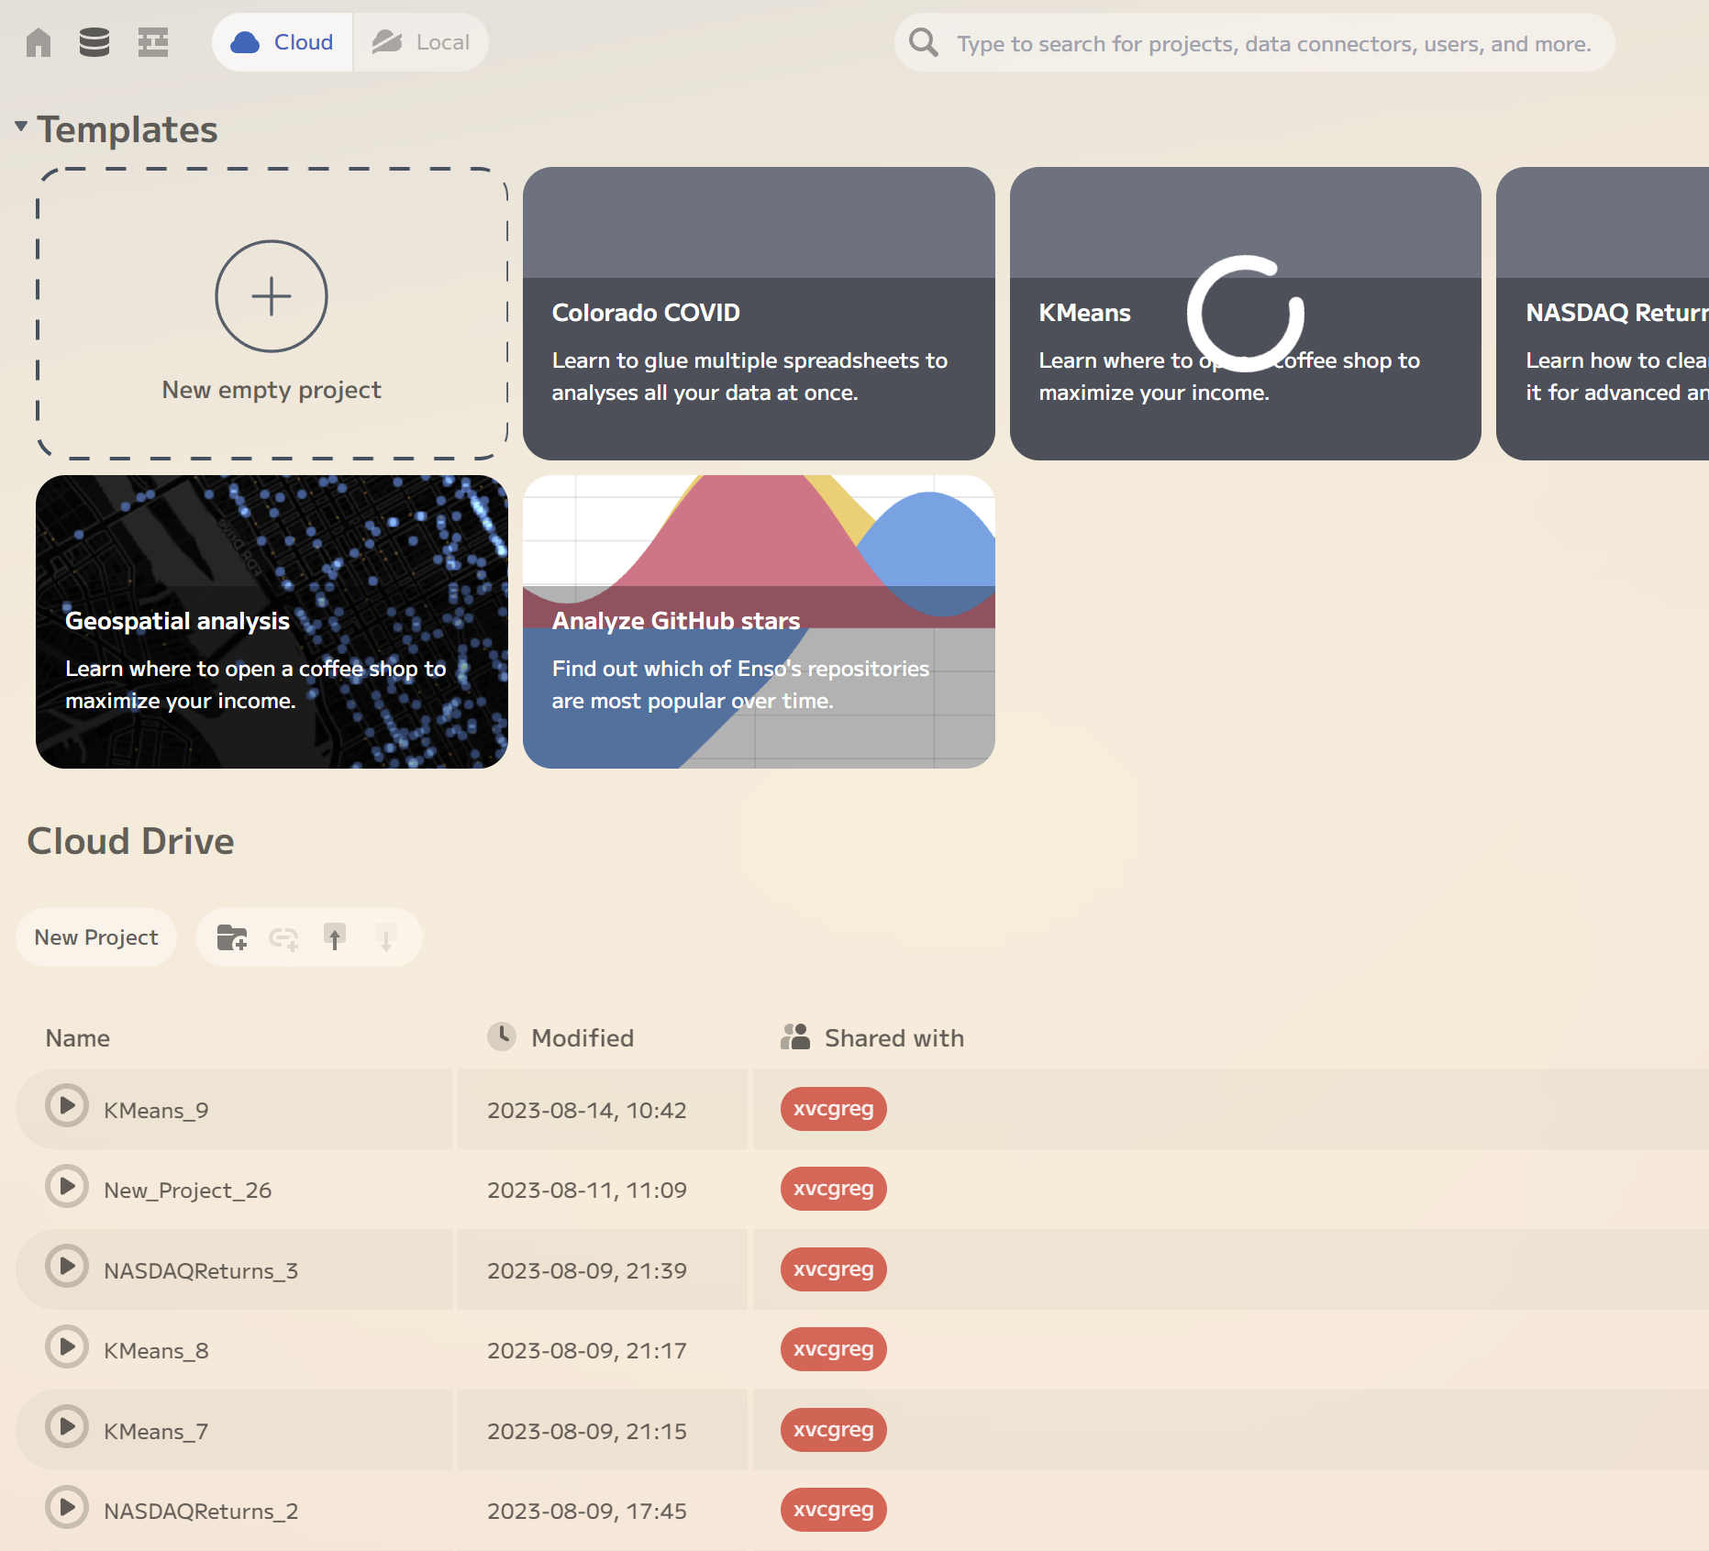
Task: Open the data connectors database icon
Action: (94, 42)
